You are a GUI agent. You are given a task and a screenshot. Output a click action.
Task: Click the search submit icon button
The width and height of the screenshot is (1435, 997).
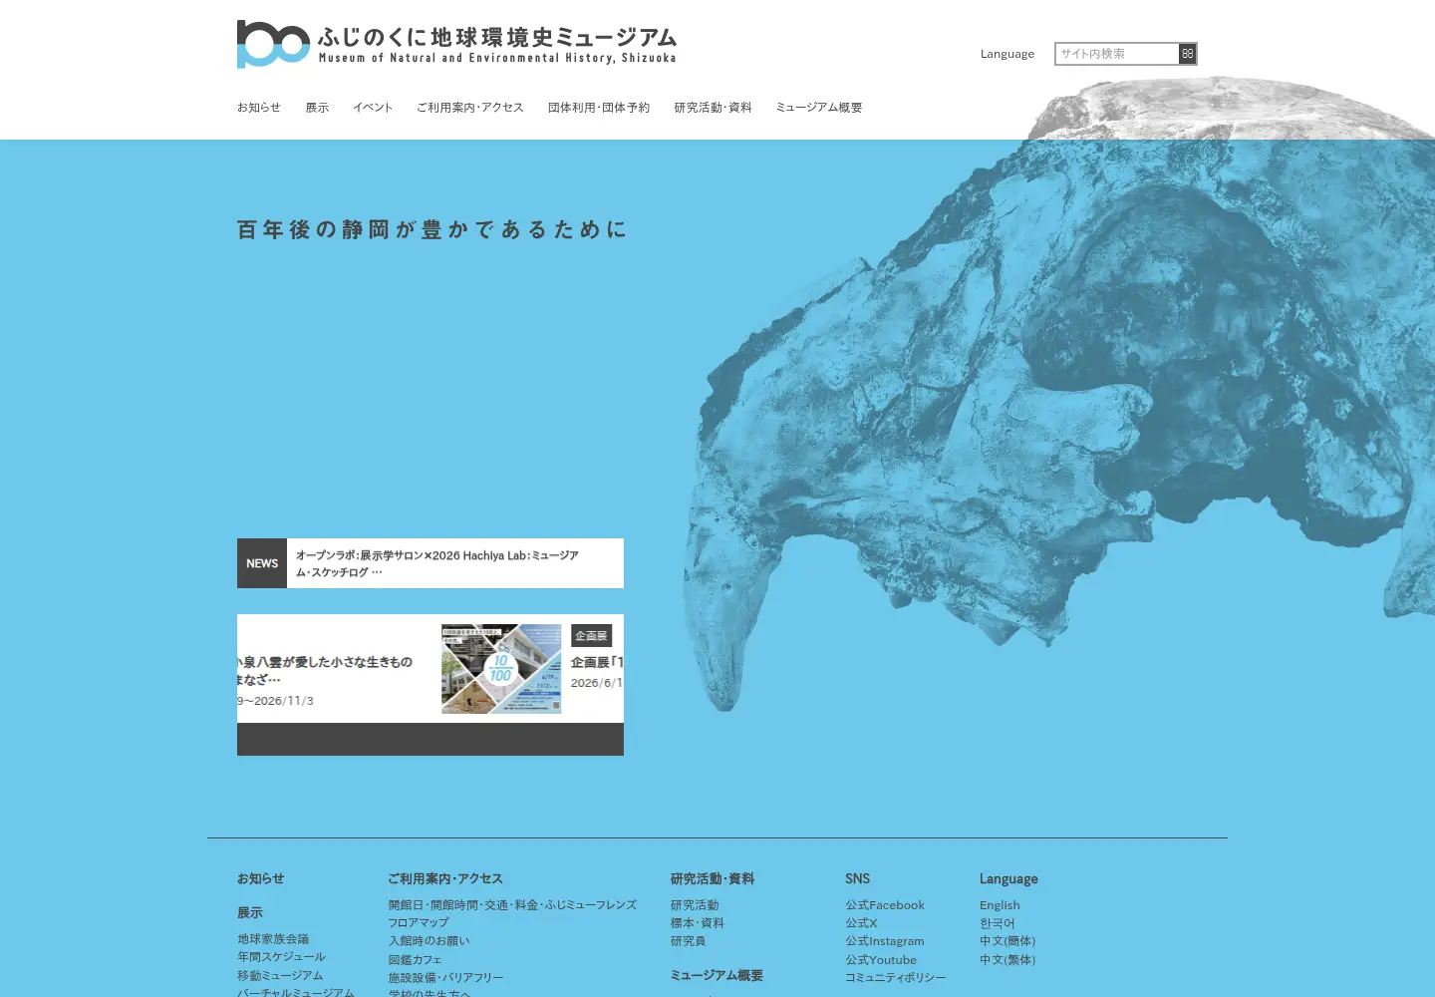tap(1187, 54)
